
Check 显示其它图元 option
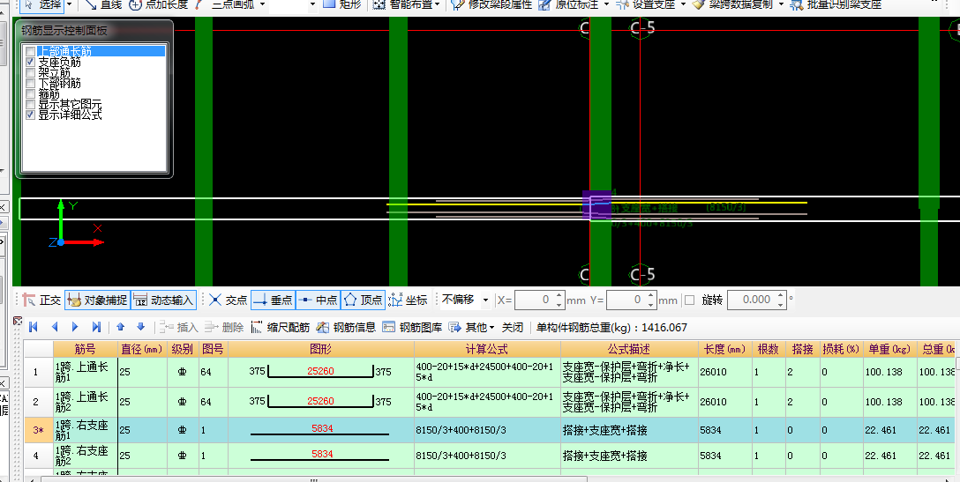pos(30,104)
